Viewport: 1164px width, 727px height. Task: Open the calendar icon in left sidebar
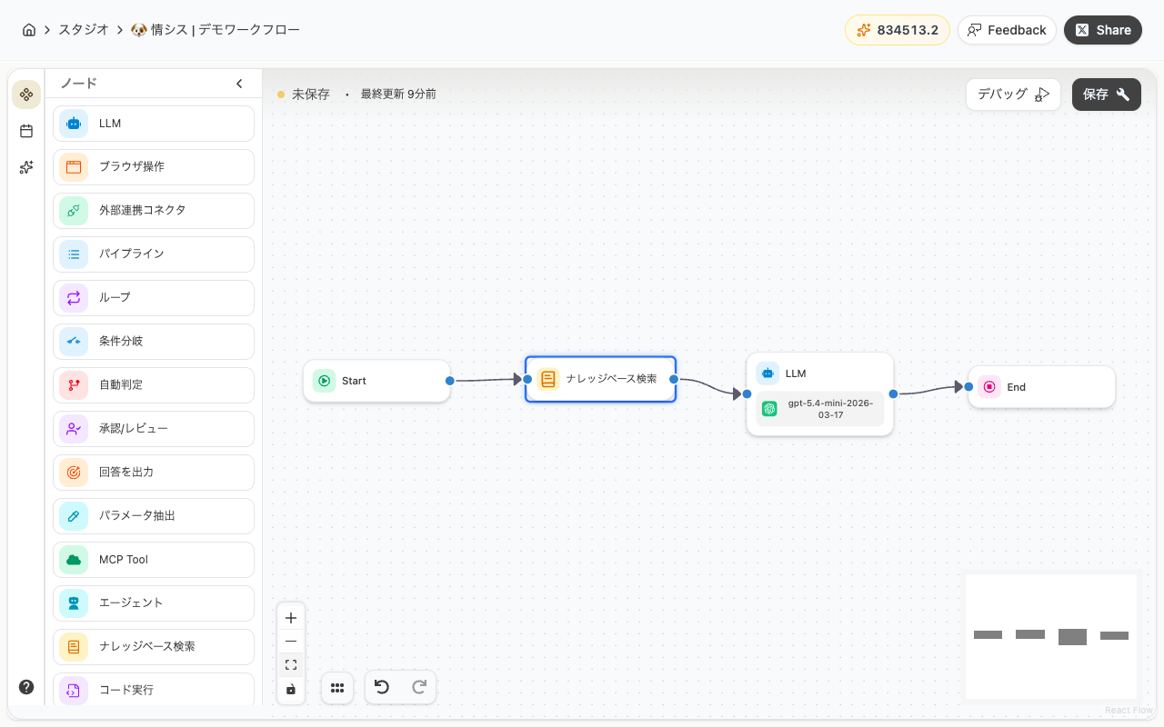point(26,131)
